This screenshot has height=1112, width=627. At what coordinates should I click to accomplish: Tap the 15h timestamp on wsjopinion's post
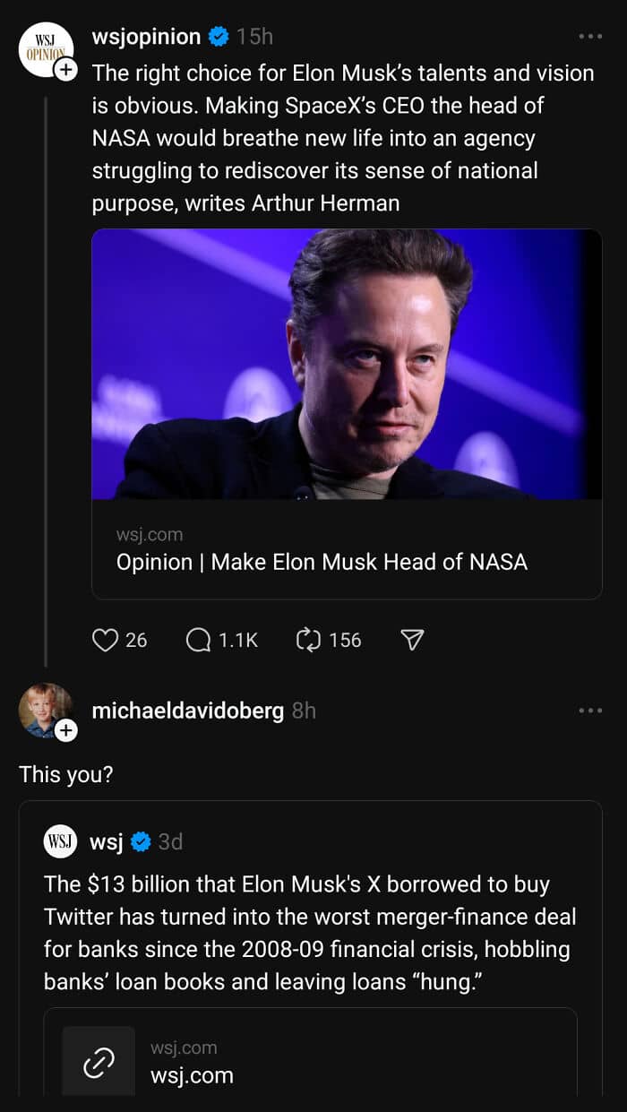pos(254,37)
